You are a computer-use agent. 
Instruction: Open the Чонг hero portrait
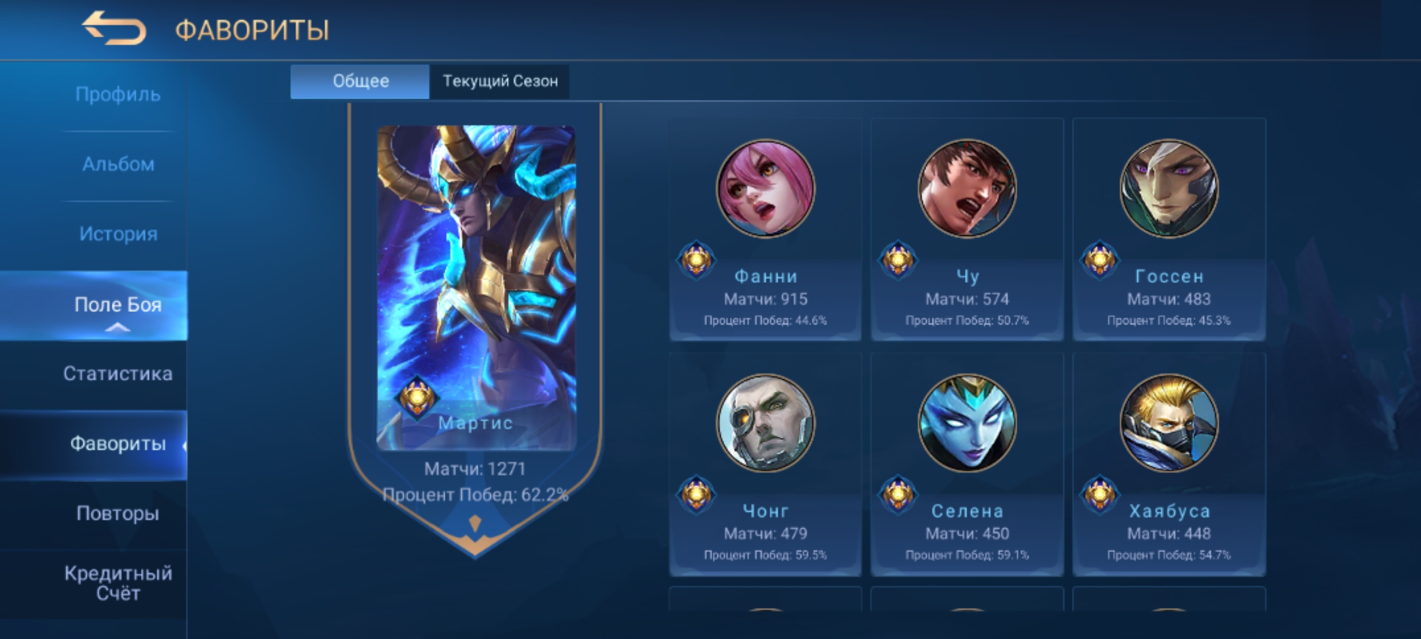pos(766,422)
